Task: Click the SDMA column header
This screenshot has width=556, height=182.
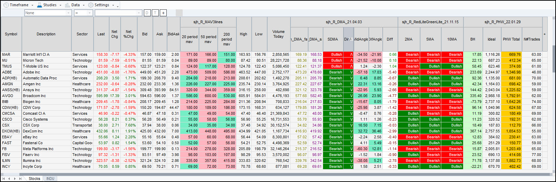Action: coord(333,39)
